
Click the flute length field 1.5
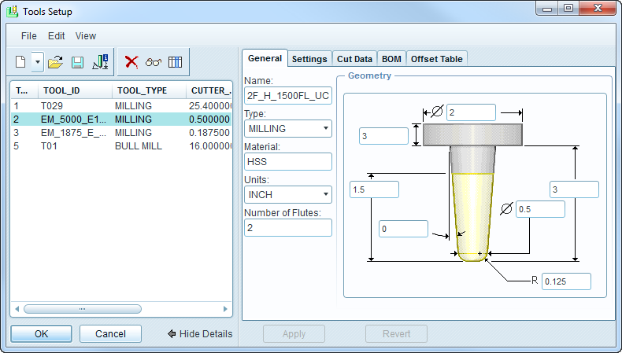[x=374, y=189]
